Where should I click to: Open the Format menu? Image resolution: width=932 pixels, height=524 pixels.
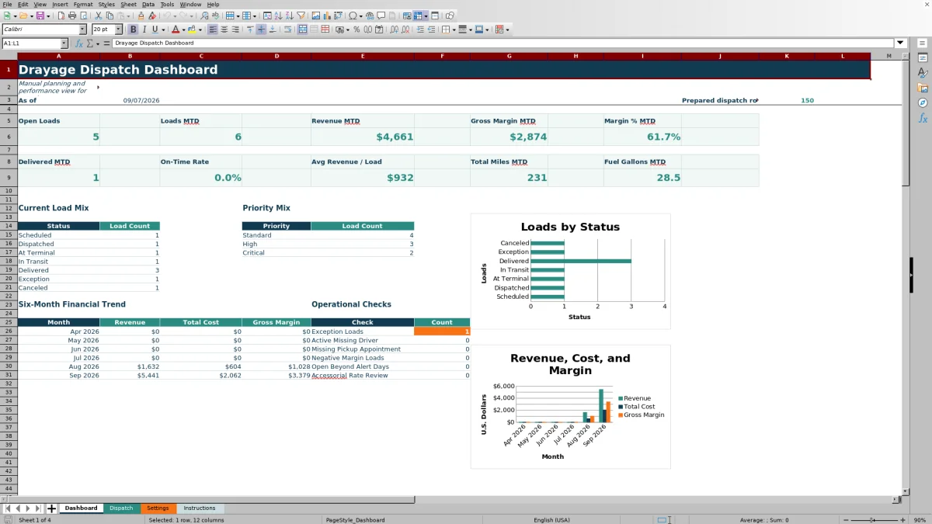point(83,4)
